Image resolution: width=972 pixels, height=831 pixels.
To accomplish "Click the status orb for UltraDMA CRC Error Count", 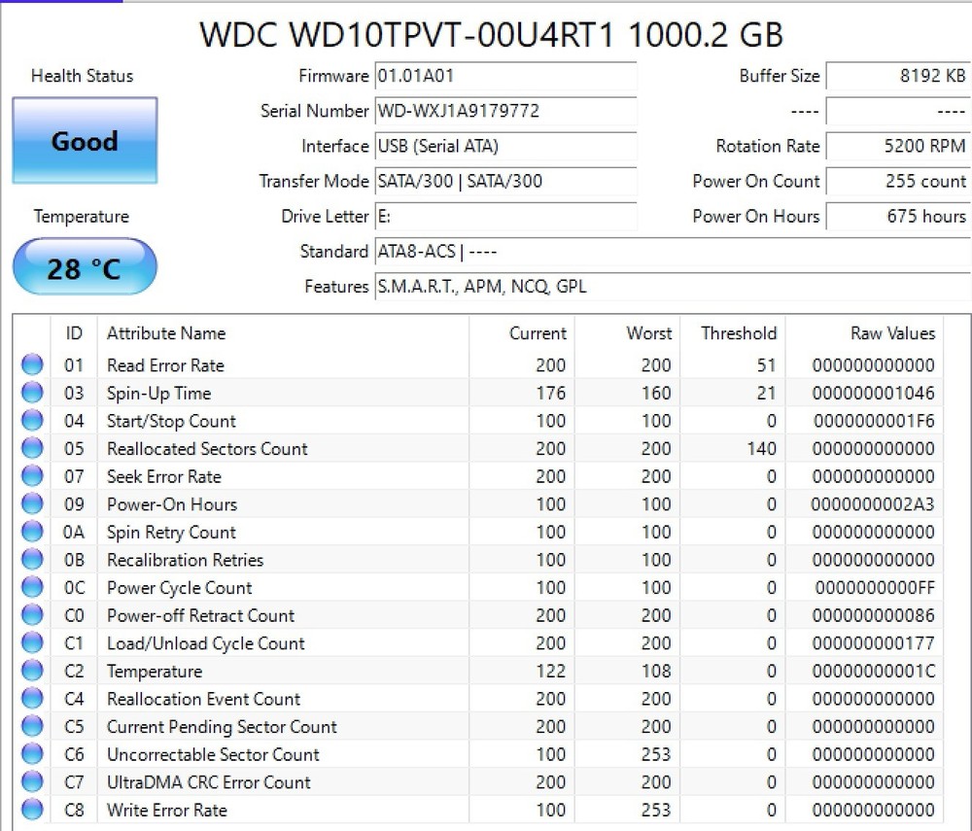I will (32, 782).
